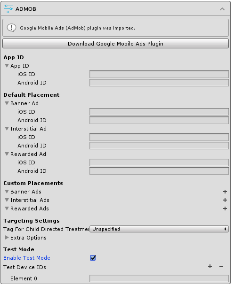Focus the Rewarded Ad iOS ID field

pos(159,162)
